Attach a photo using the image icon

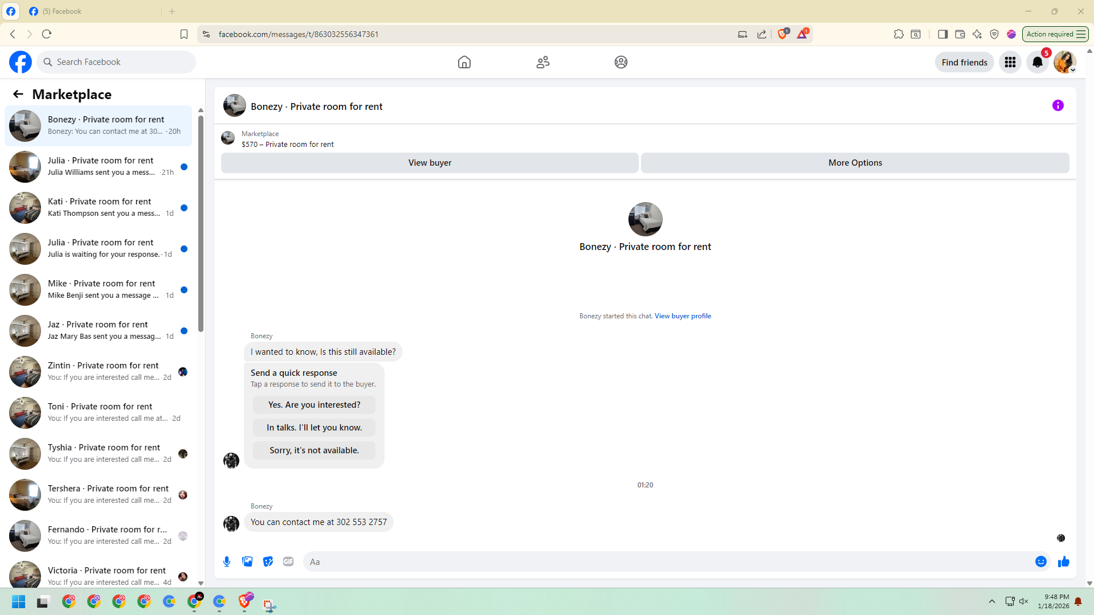click(x=247, y=561)
